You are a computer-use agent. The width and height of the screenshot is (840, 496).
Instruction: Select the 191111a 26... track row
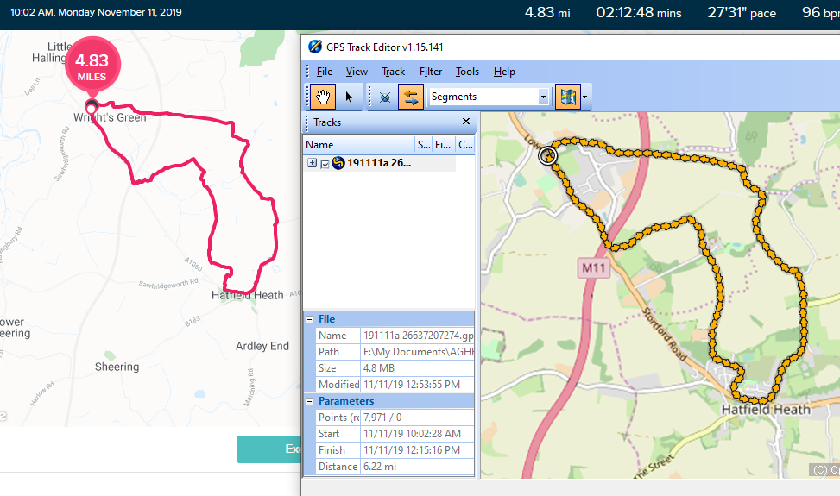[380, 163]
